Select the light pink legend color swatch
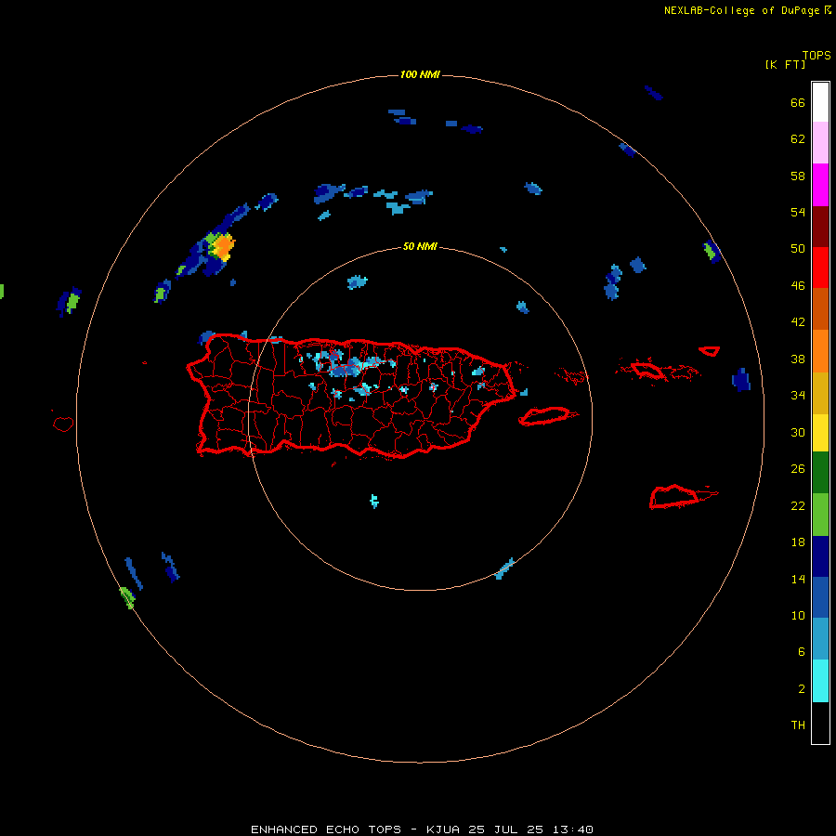The image size is (836, 836). click(820, 142)
